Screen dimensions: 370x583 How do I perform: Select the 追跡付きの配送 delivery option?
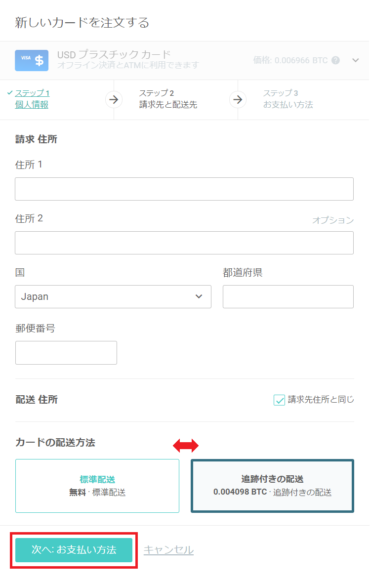(x=272, y=486)
